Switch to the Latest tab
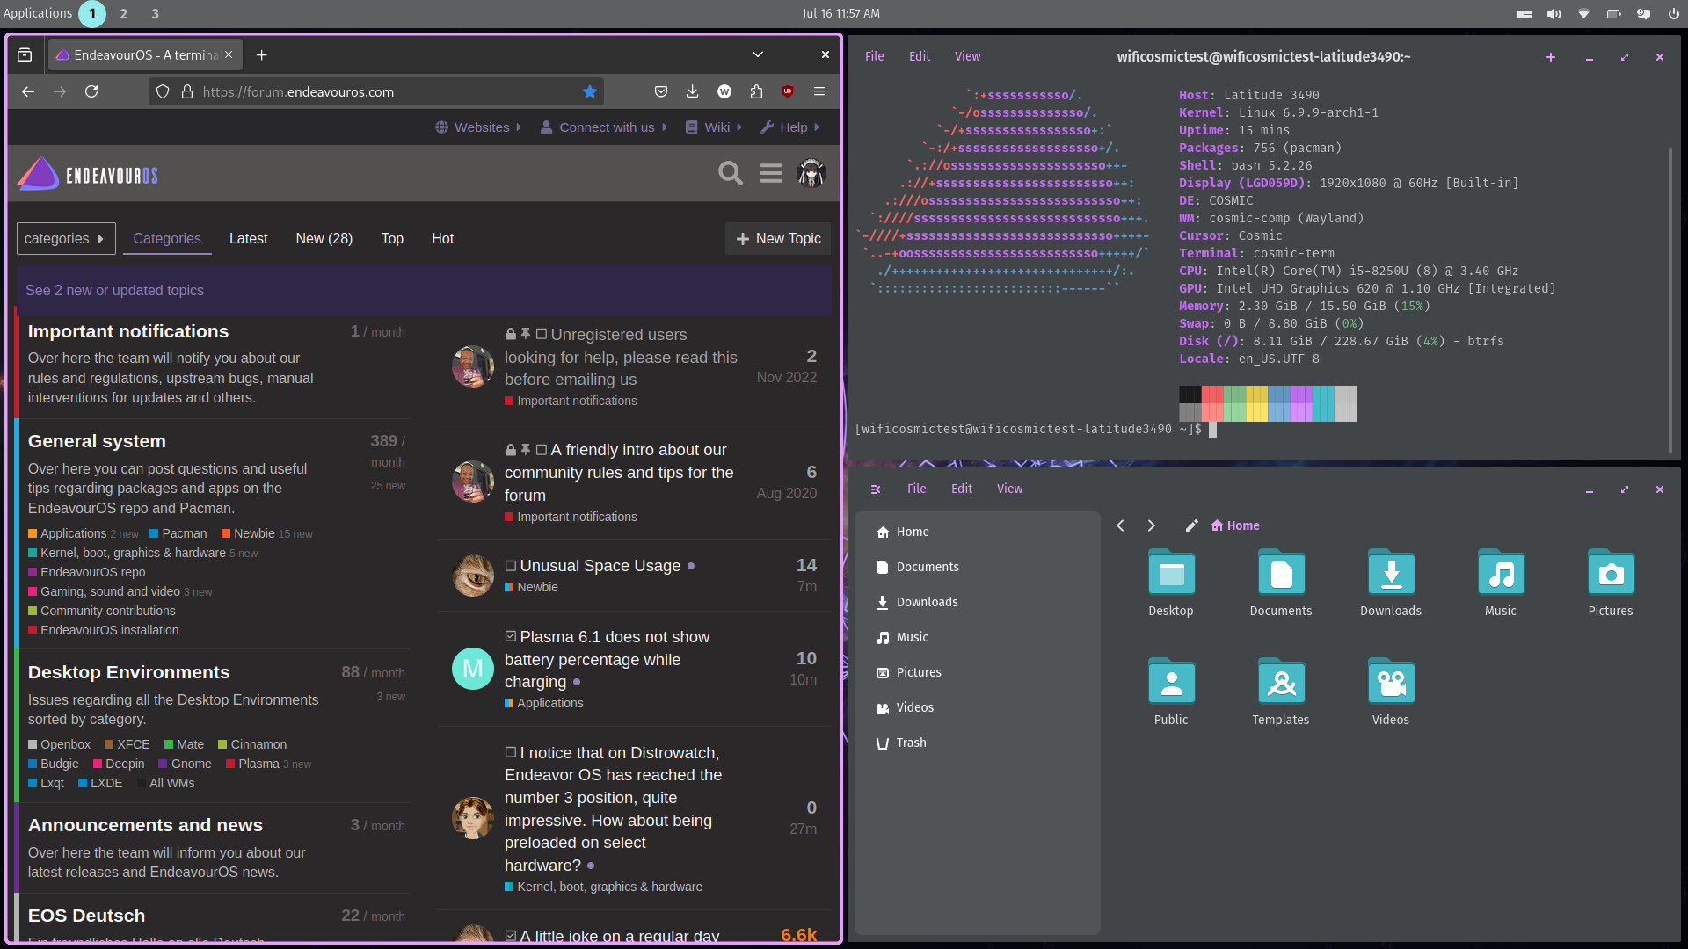Screen dimensions: 1688x949 click(x=248, y=238)
